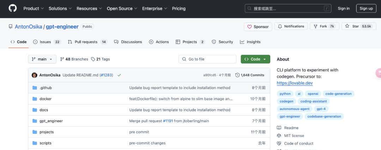Go to the Pricing page
Screen dimensions: 381x150
pos(179,8)
